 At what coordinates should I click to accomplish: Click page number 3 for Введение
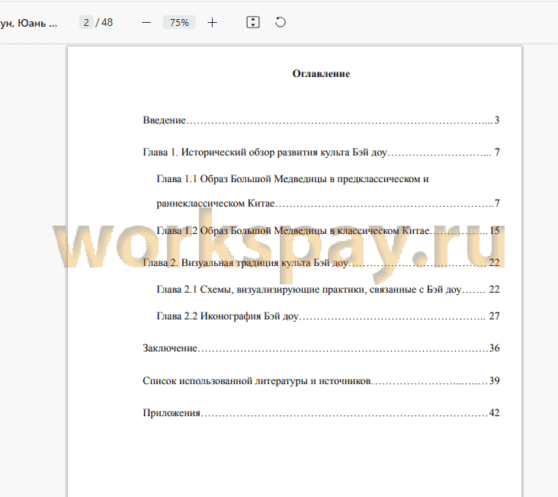497,120
